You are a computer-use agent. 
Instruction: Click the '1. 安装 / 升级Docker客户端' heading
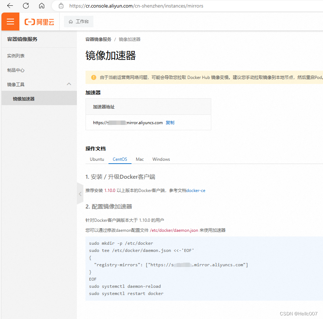[120, 177]
